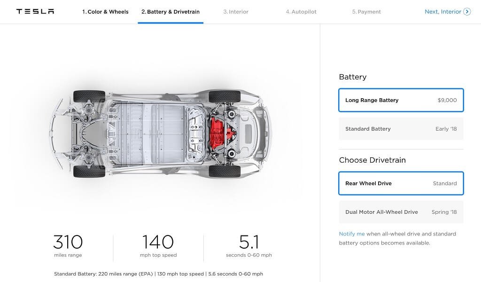Select the Battery & Drivetrain tab
Image resolution: width=481 pixels, height=282 pixels.
pos(171,12)
